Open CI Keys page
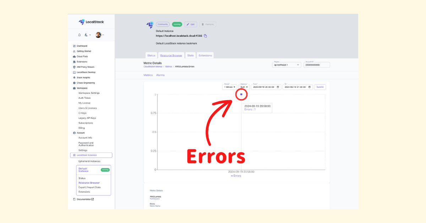426x223 pixels. click(x=82, y=113)
